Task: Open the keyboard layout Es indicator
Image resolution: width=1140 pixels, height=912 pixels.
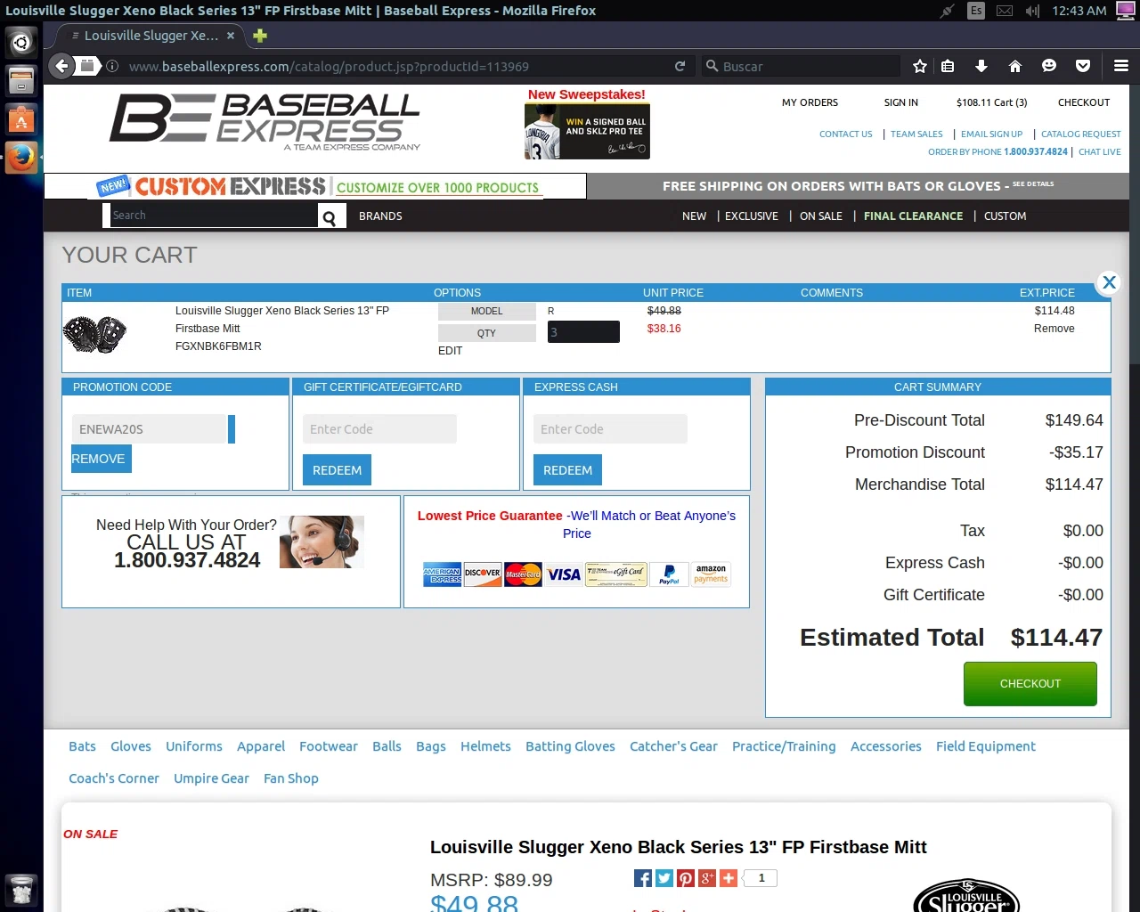Action: coord(976,11)
